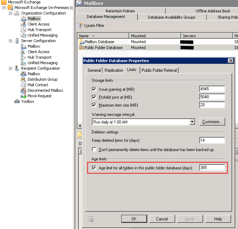
Task: Open the Retention Policies tab
Action: [120, 11]
